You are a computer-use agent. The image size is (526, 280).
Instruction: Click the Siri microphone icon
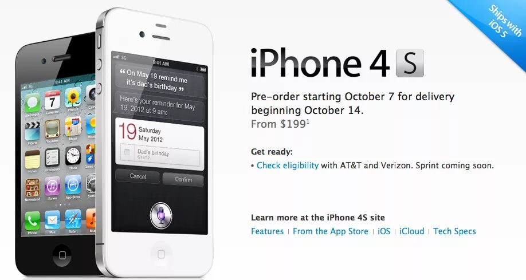point(161,215)
